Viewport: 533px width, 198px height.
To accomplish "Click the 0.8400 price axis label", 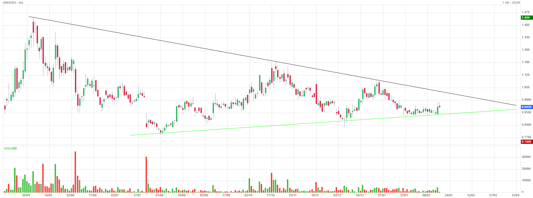I will 526,125.
